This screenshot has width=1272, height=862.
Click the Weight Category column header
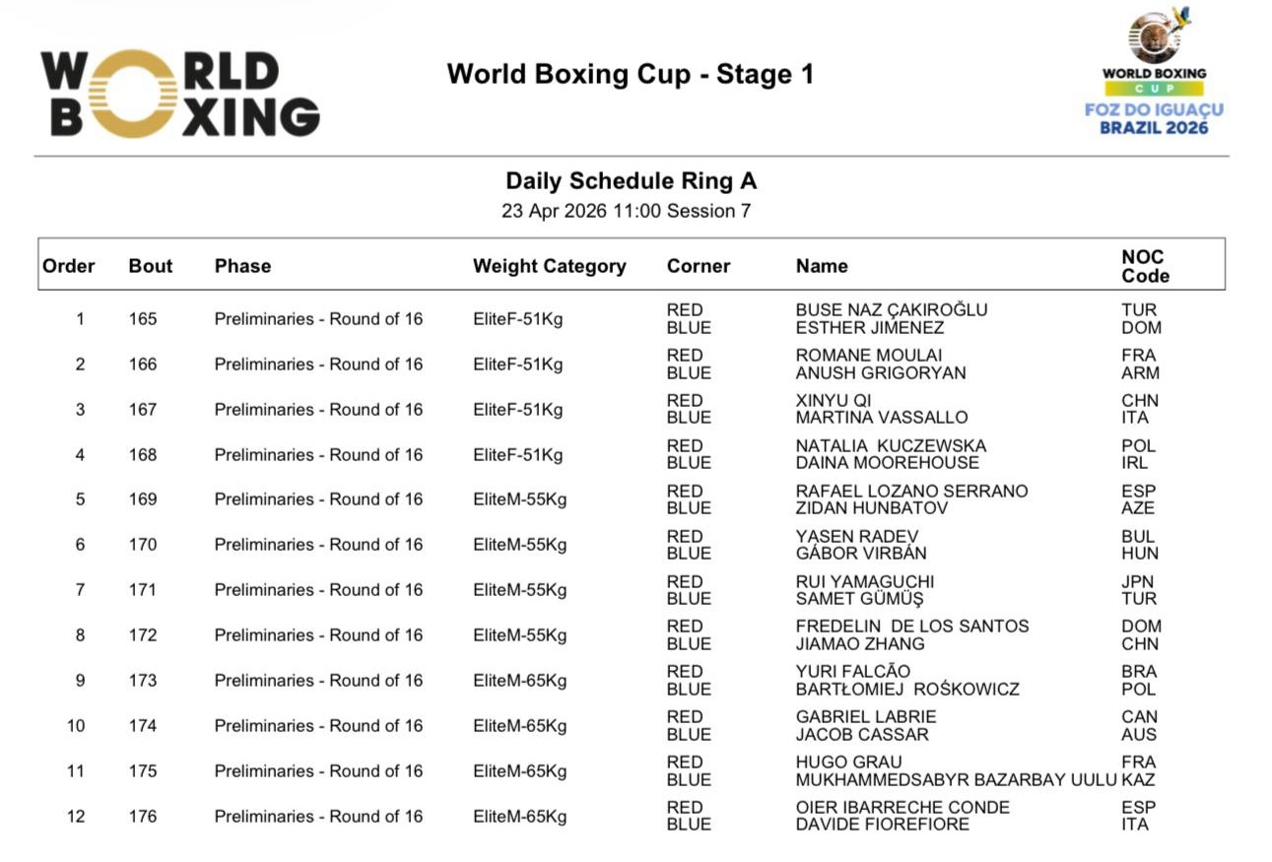click(x=549, y=266)
